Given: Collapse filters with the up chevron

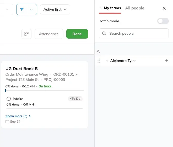Looking at the screenshot, I should [x=31, y=9].
